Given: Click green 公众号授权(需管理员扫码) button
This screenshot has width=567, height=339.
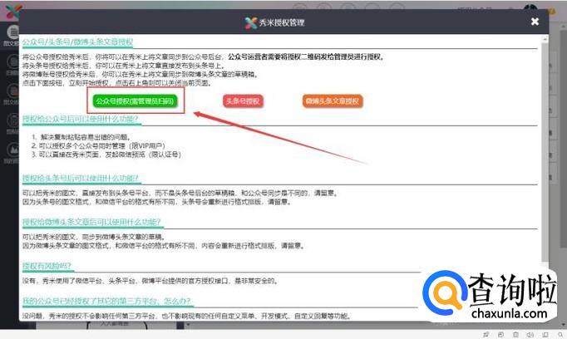Looking at the screenshot, I should point(136,101).
